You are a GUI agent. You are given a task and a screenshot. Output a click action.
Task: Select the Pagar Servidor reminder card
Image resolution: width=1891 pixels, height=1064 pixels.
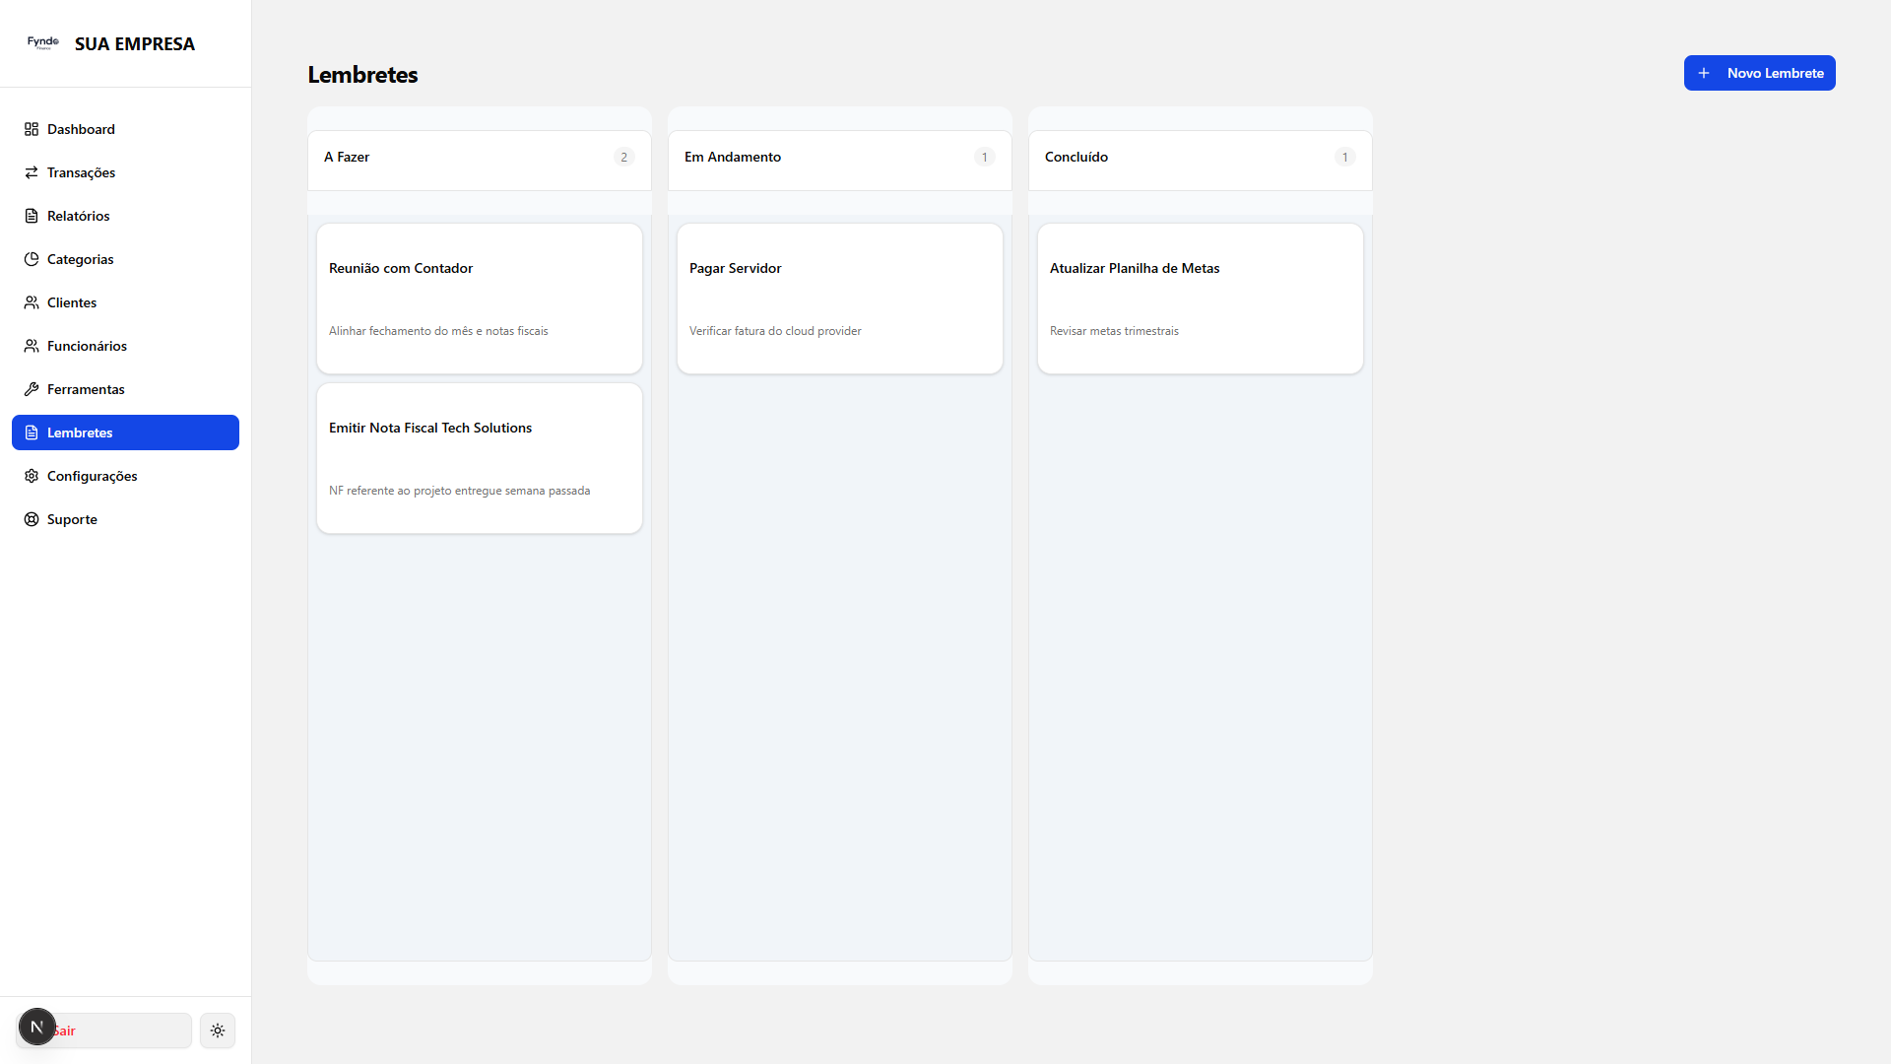(840, 299)
